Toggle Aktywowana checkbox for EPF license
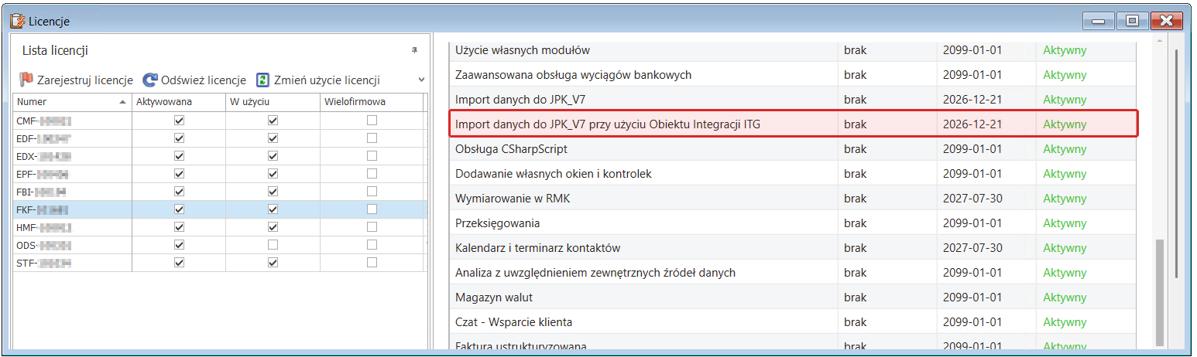Viewport: 1197px width, 357px height. 179,174
